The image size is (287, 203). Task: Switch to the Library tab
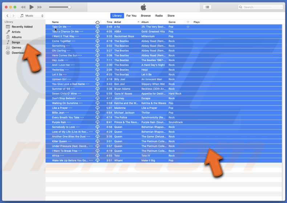pyautogui.click(x=117, y=16)
